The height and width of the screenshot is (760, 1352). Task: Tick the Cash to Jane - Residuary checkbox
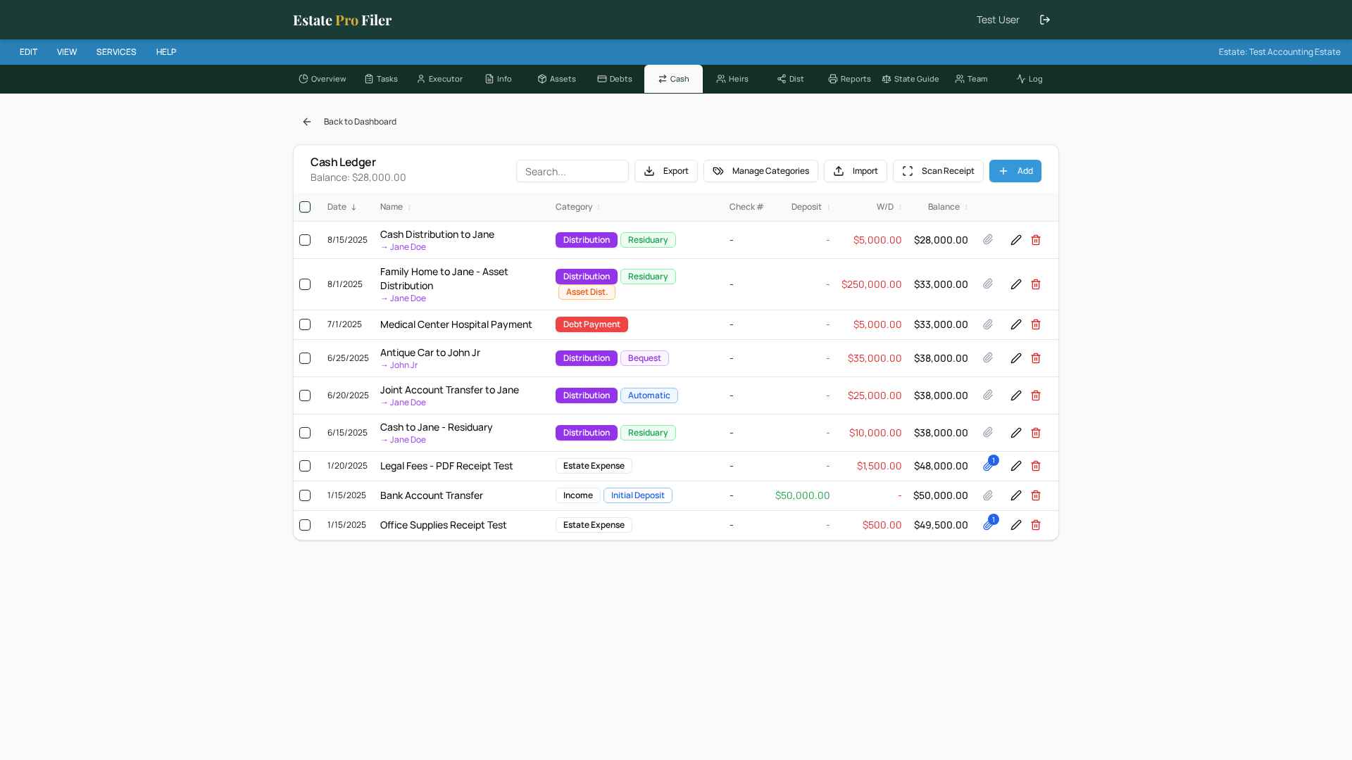pyautogui.click(x=305, y=433)
